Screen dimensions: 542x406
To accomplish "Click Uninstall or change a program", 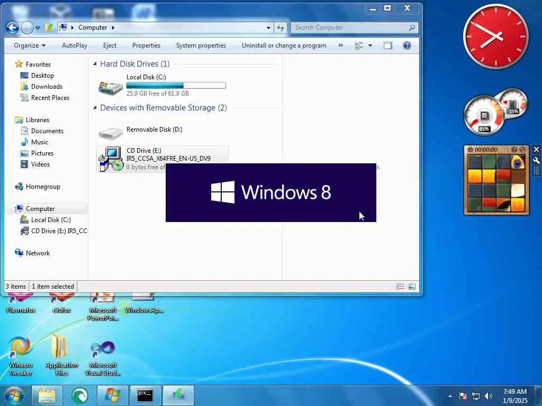I will (x=284, y=45).
